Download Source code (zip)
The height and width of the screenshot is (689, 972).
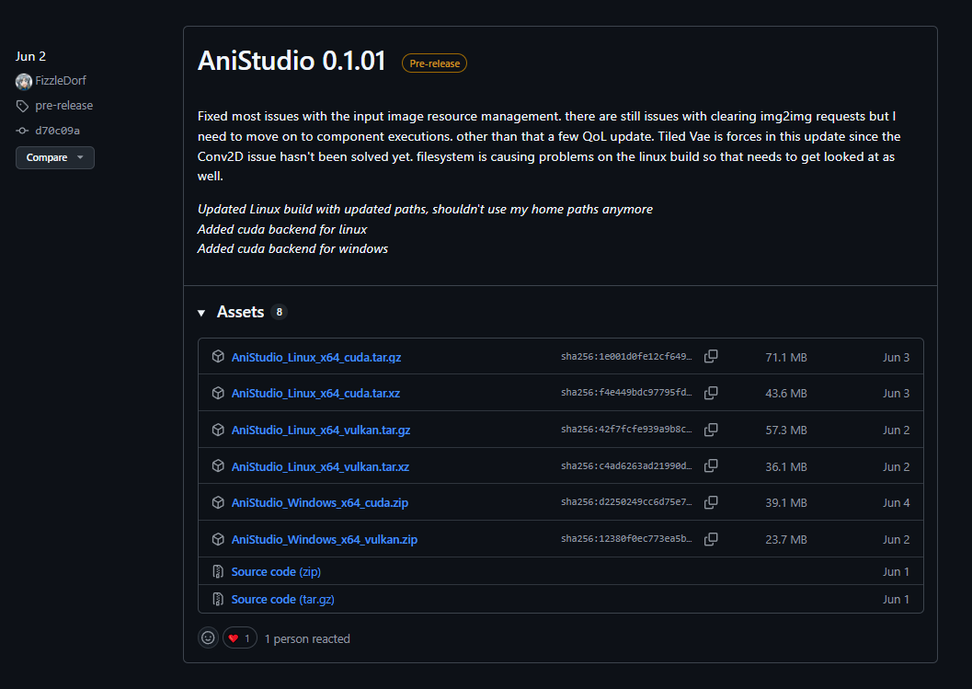[276, 572]
